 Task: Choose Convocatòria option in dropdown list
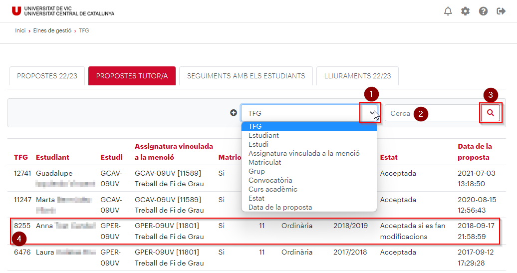click(309, 180)
